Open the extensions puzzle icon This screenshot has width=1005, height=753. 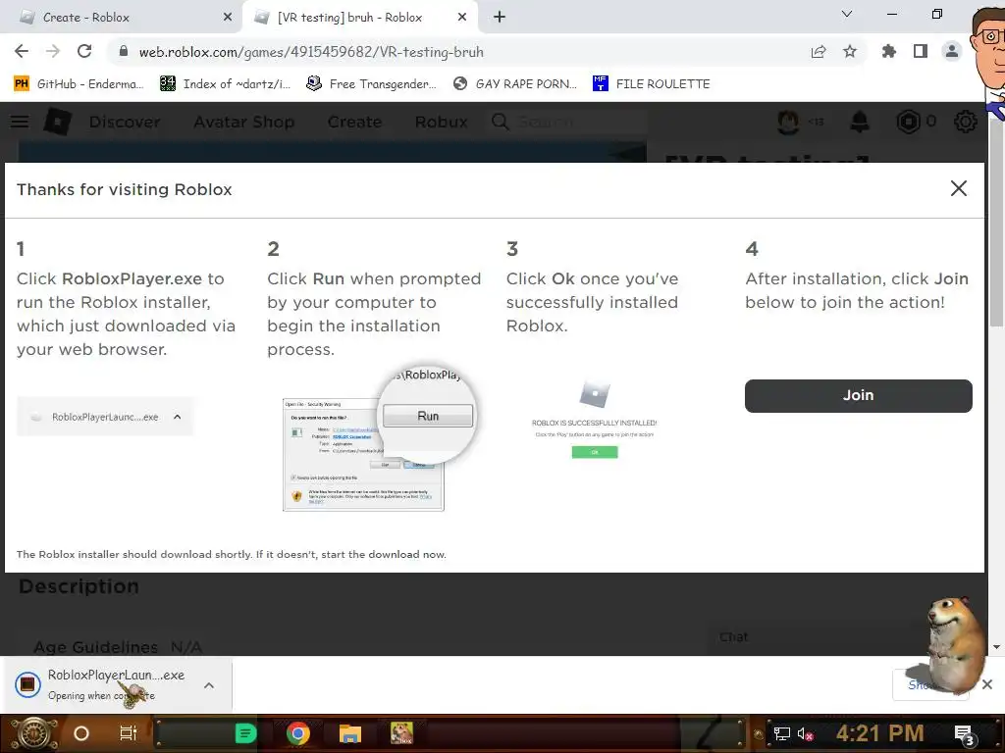click(889, 51)
